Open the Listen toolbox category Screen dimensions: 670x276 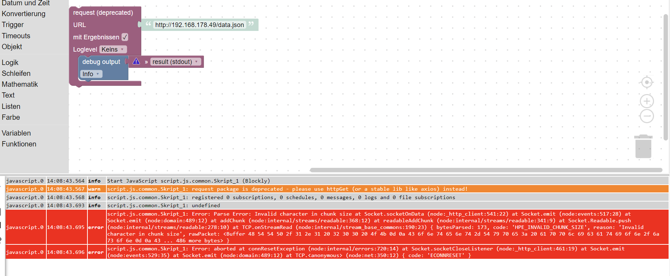(x=11, y=106)
